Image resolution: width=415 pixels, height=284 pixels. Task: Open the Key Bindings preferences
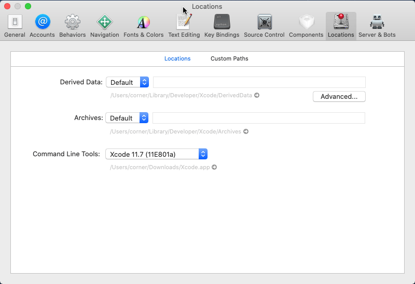pyautogui.click(x=222, y=26)
